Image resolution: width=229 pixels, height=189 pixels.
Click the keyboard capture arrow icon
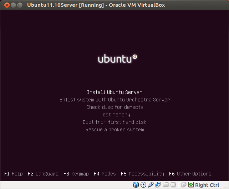point(191,185)
